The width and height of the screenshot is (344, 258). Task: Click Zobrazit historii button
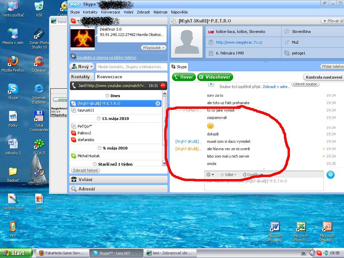pyautogui.click(x=85, y=170)
